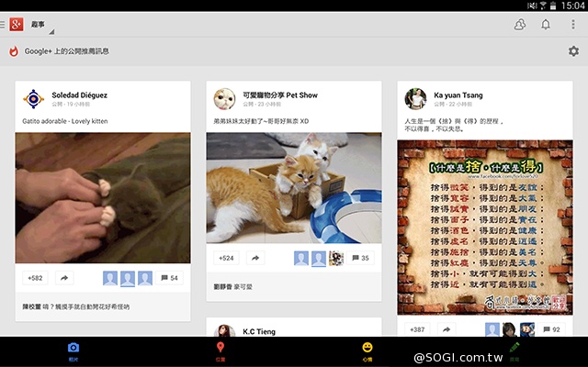Open notifications bell

pos(546,25)
